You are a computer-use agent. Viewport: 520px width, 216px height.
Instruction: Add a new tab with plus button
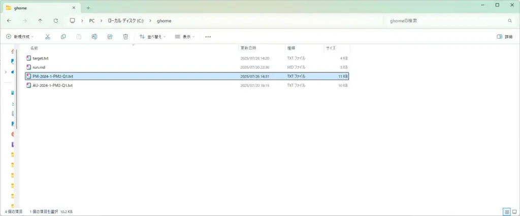click(x=88, y=8)
